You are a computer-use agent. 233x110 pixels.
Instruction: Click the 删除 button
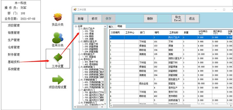point(150,19)
